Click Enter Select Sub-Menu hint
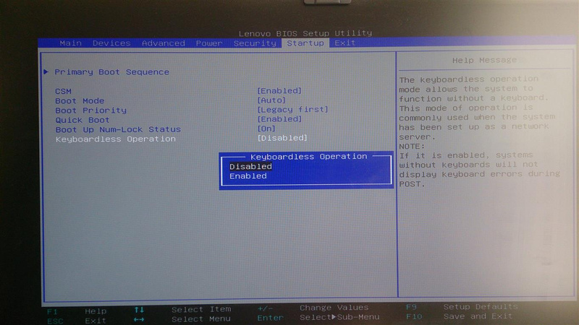This screenshot has height=325, width=579. pyautogui.click(x=318, y=317)
